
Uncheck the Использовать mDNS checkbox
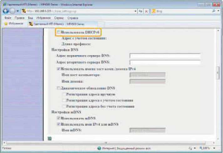58,118
